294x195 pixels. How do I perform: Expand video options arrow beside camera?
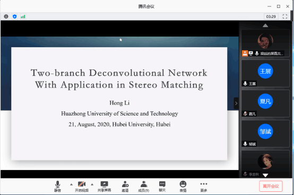92,184
